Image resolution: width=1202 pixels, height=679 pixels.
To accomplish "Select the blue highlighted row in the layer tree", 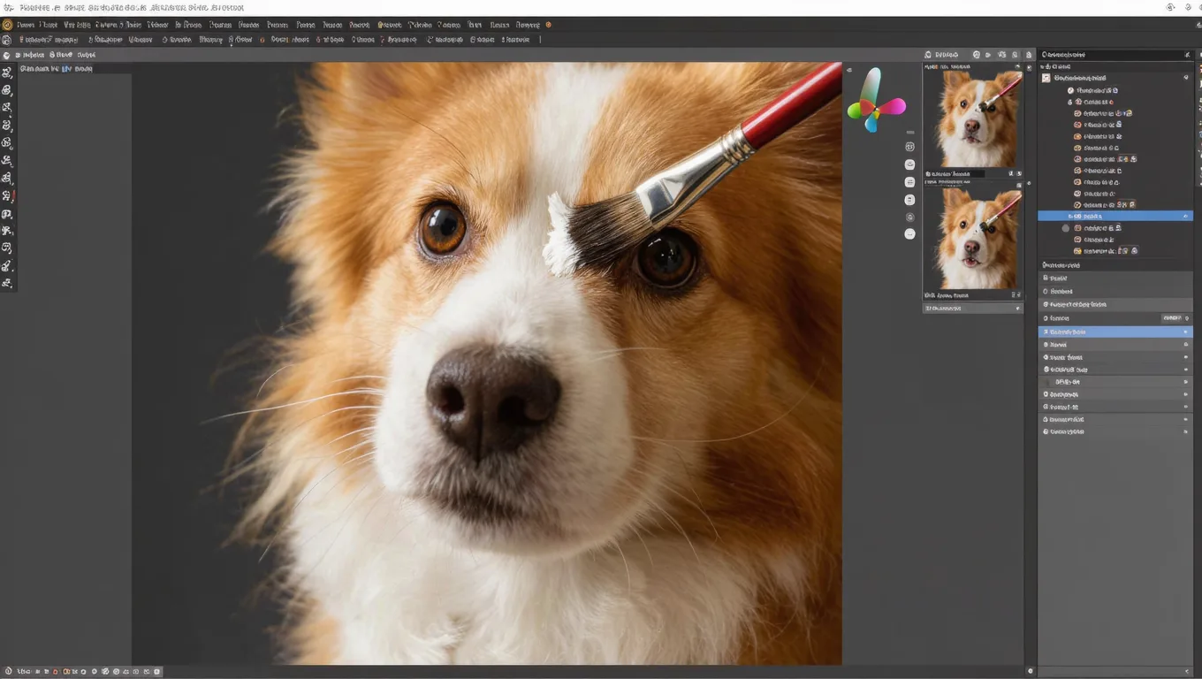I will [x=1115, y=216].
